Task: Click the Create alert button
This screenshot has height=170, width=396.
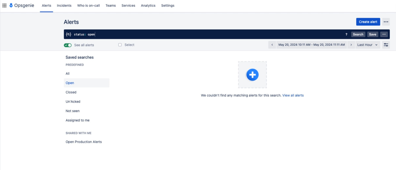Action: point(368,22)
